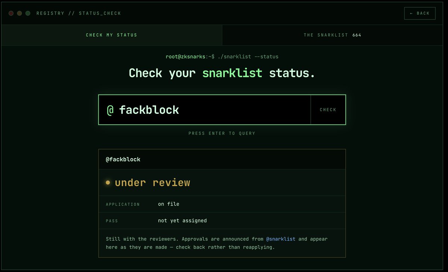Click the yellow window dot in header
This screenshot has height=272, width=448.
click(19, 13)
